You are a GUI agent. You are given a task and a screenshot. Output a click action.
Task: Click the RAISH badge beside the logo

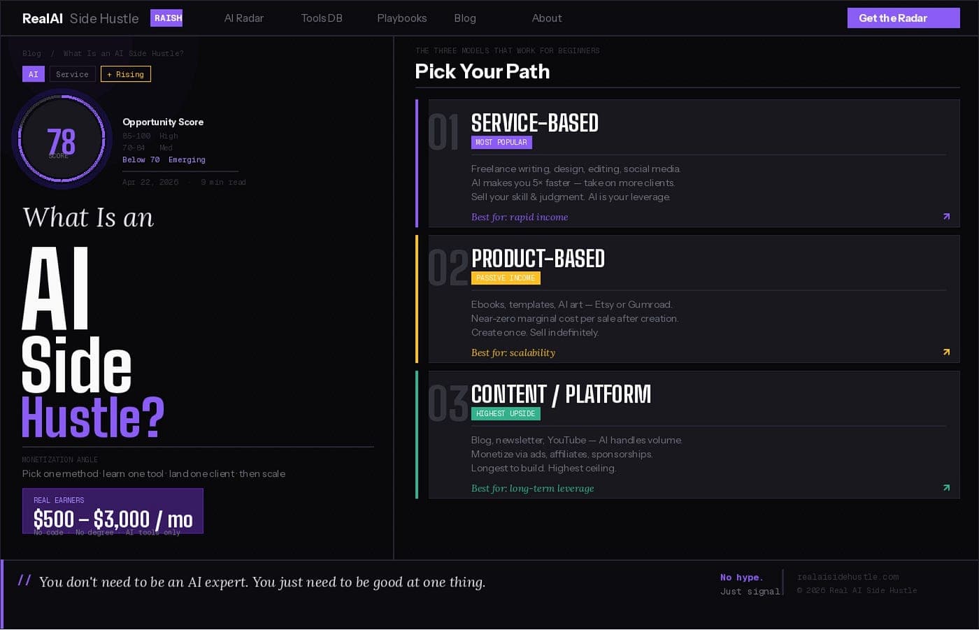(166, 18)
